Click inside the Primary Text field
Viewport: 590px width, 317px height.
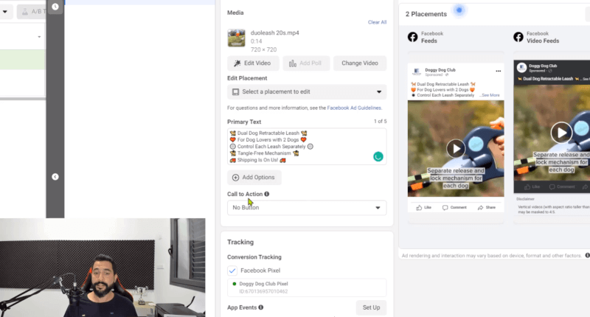pos(307,146)
